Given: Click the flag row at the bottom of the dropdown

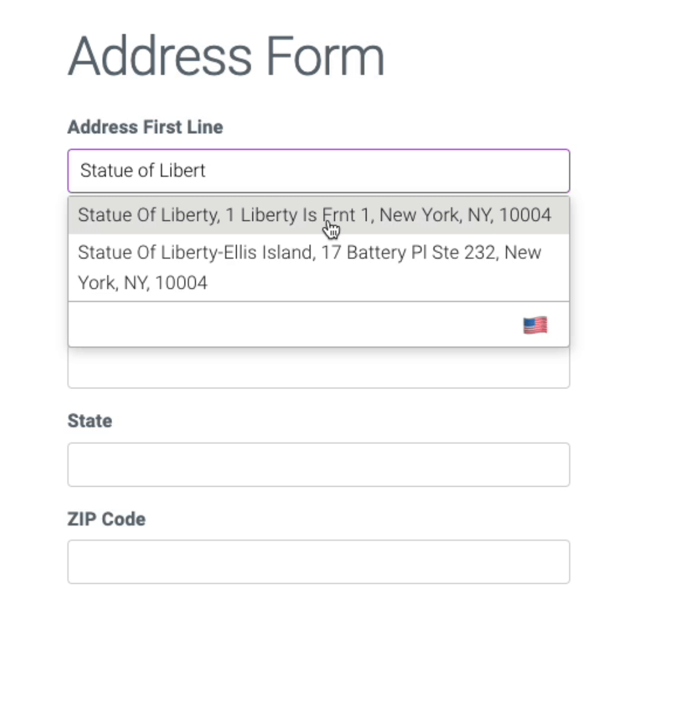Looking at the screenshot, I should pos(318,324).
